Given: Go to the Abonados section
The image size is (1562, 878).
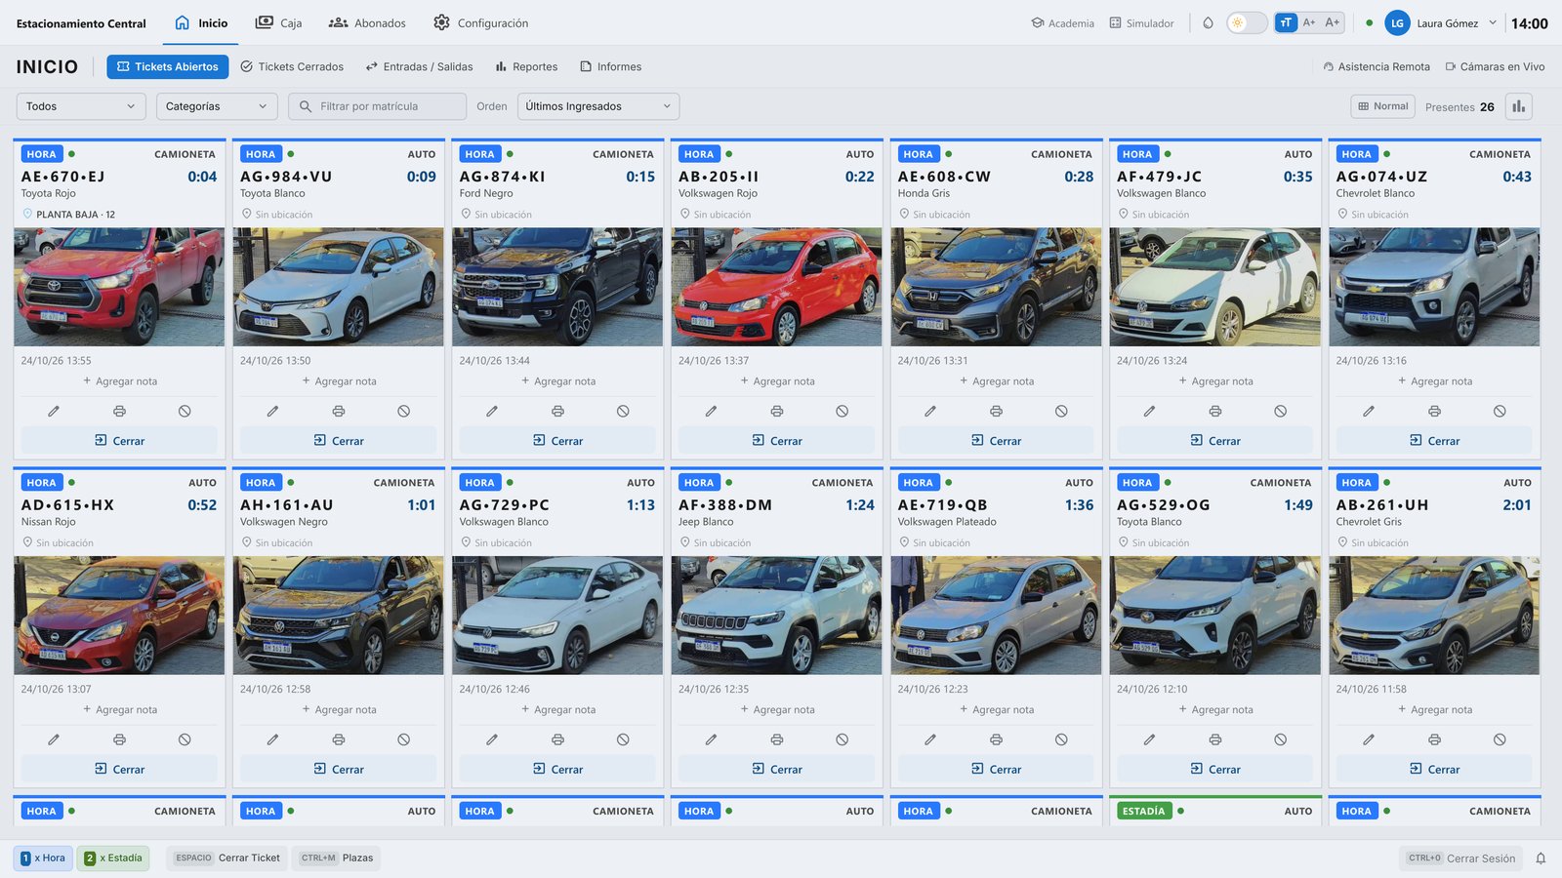Looking at the screenshot, I should coord(367,23).
